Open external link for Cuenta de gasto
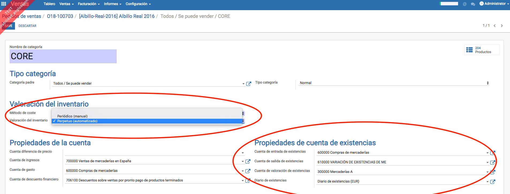The height and width of the screenshot is (194, 510). pyautogui.click(x=248, y=171)
